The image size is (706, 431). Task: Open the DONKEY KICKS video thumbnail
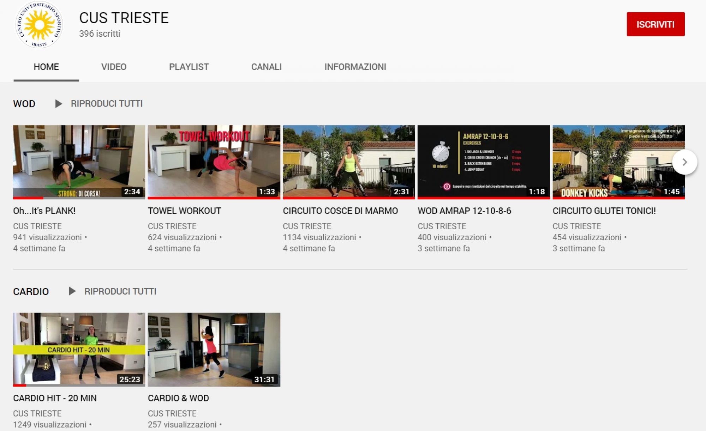618,162
